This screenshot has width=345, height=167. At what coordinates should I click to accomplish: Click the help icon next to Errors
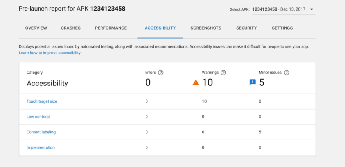[x=160, y=73]
